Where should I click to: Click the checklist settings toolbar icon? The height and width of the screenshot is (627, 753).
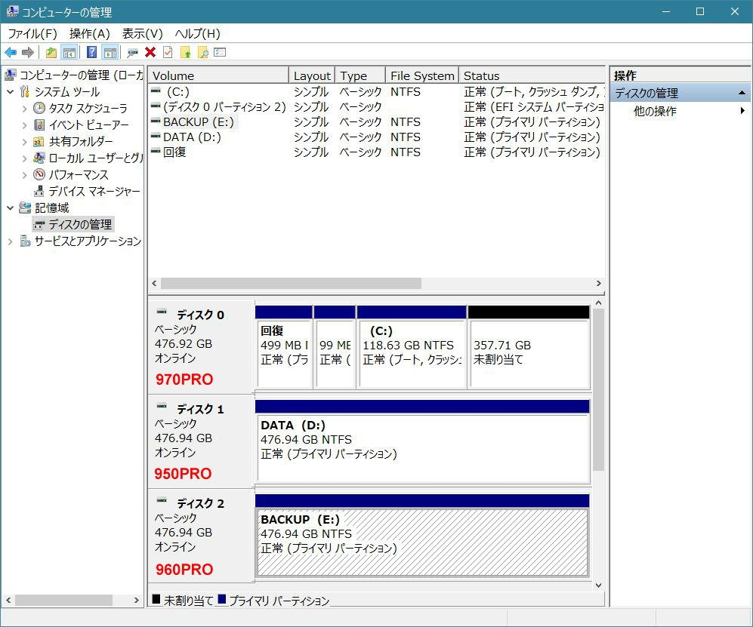220,52
